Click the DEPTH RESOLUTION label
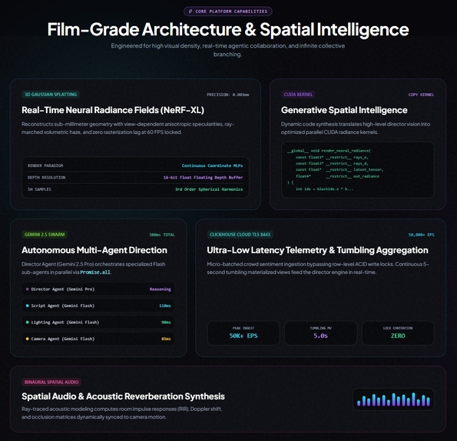The image size is (457, 441). coord(46,178)
